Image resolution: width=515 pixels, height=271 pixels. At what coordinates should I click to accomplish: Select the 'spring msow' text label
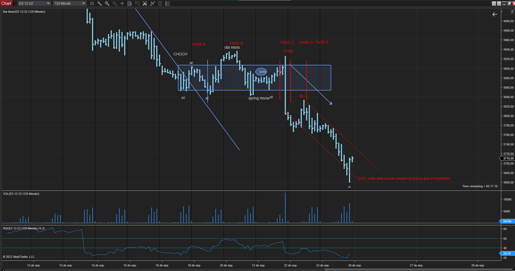[x=259, y=98]
